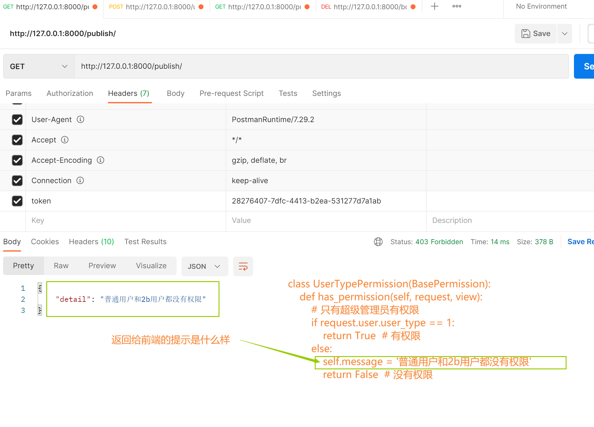Image resolution: width=594 pixels, height=427 pixels.
Task: Click the info icon beside the Connection header
Action: click(x=80, y=180)
